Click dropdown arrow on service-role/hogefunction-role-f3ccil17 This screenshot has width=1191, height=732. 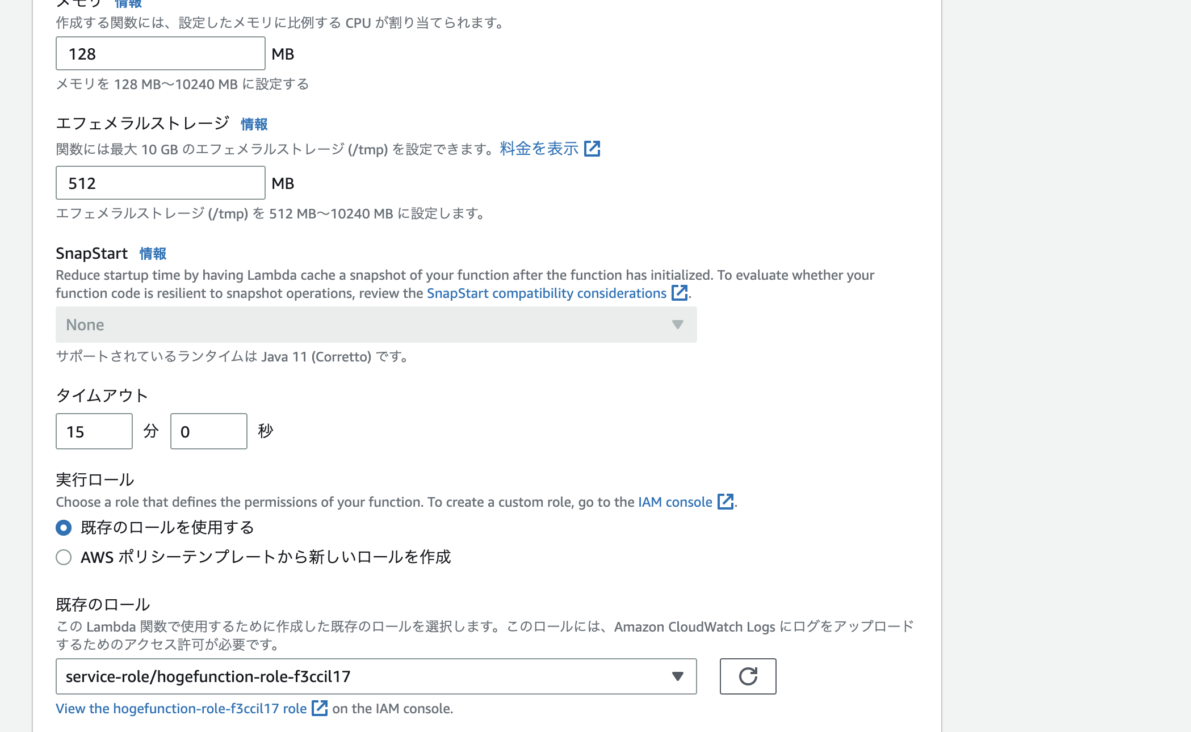pos(677,676)
